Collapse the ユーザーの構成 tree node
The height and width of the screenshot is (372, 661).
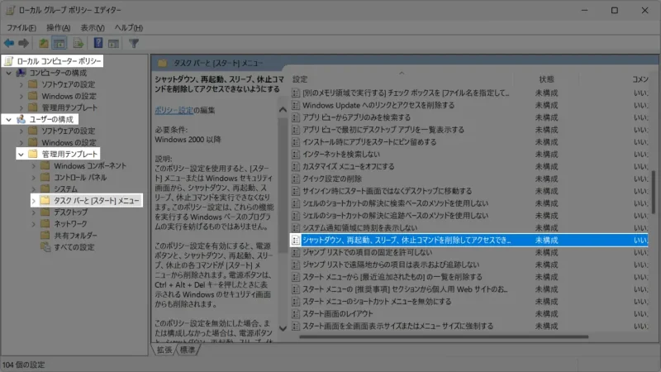click(8, 119)
